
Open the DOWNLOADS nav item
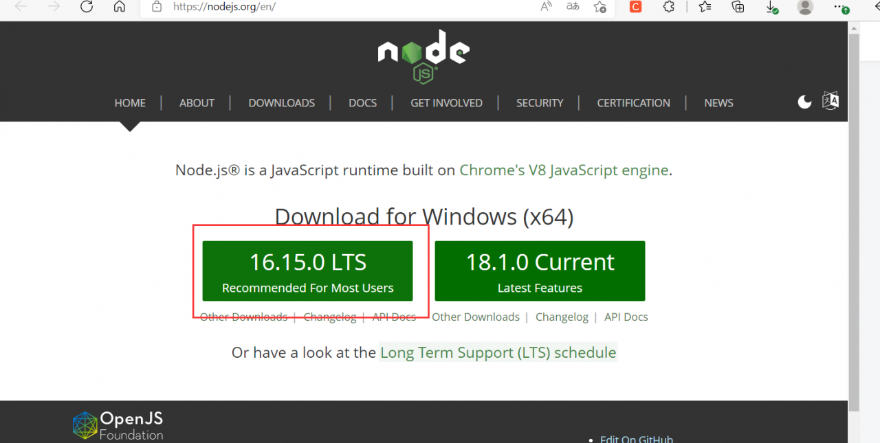click(281, 103)
